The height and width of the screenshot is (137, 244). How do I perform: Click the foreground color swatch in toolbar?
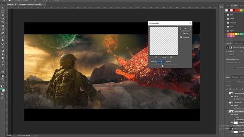(2, 89)
